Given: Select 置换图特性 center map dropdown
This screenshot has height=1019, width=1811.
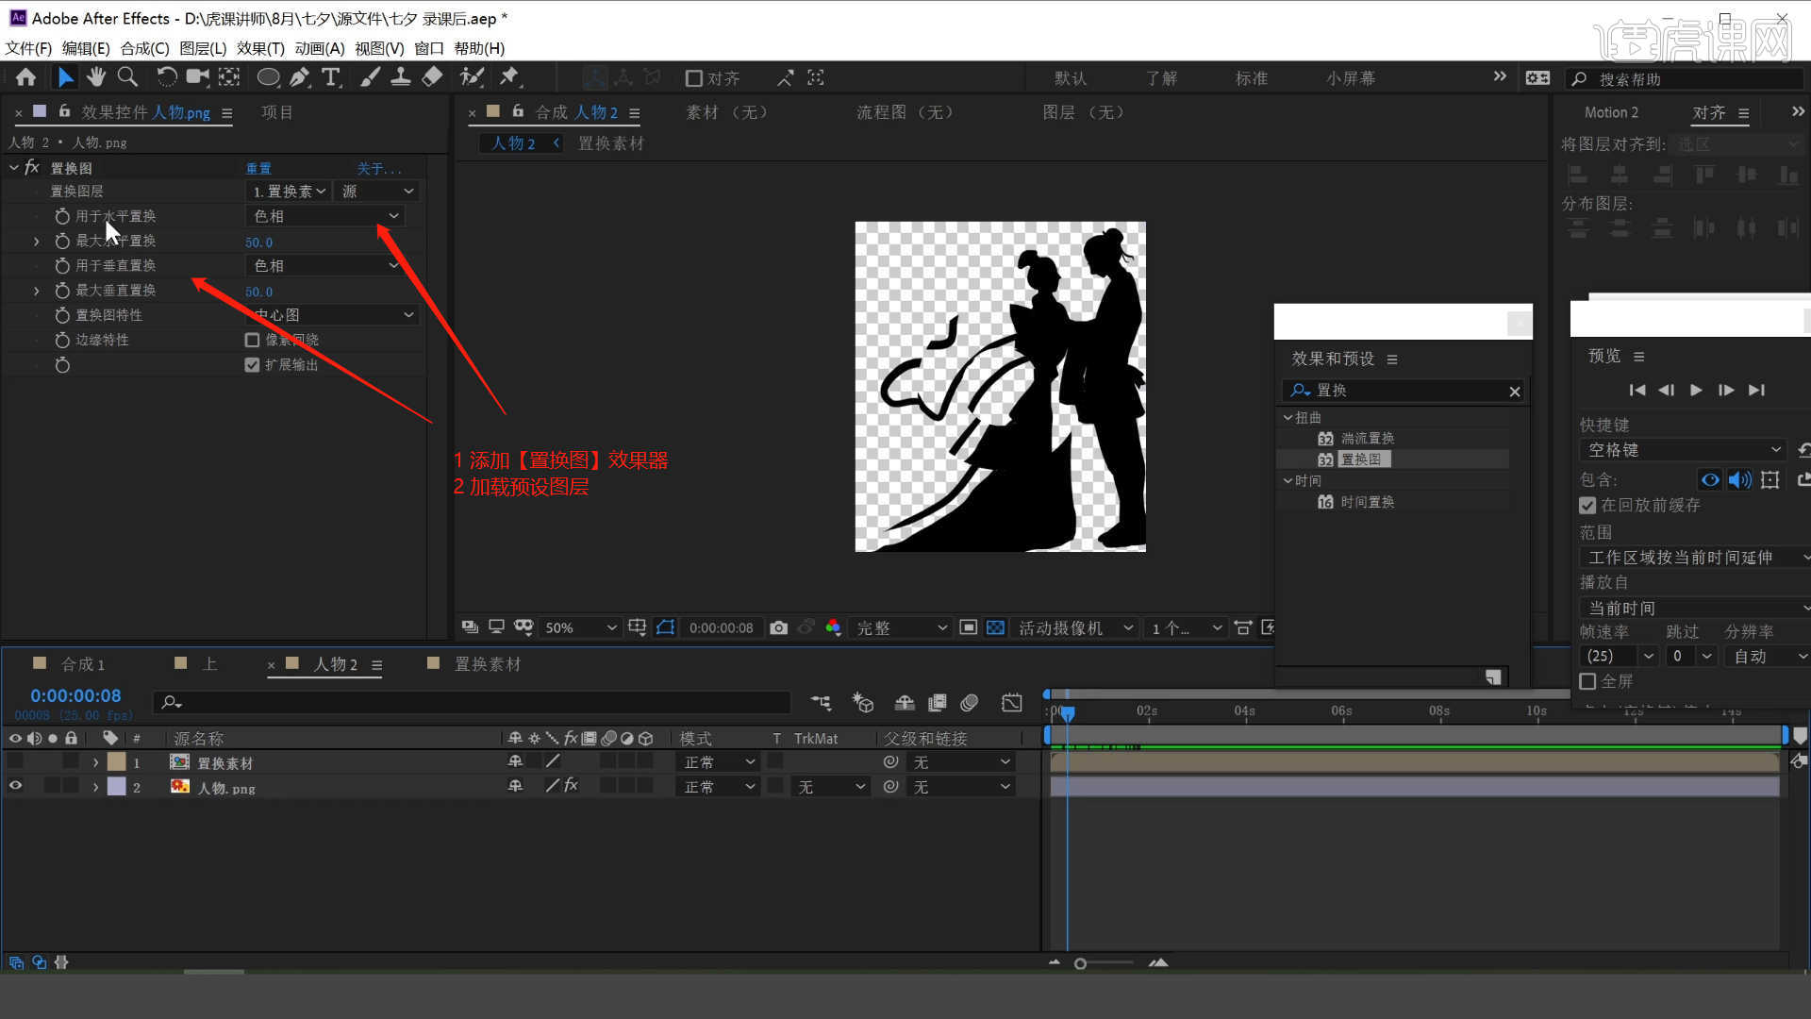Looking at the screenshot, I should (329, 315).
